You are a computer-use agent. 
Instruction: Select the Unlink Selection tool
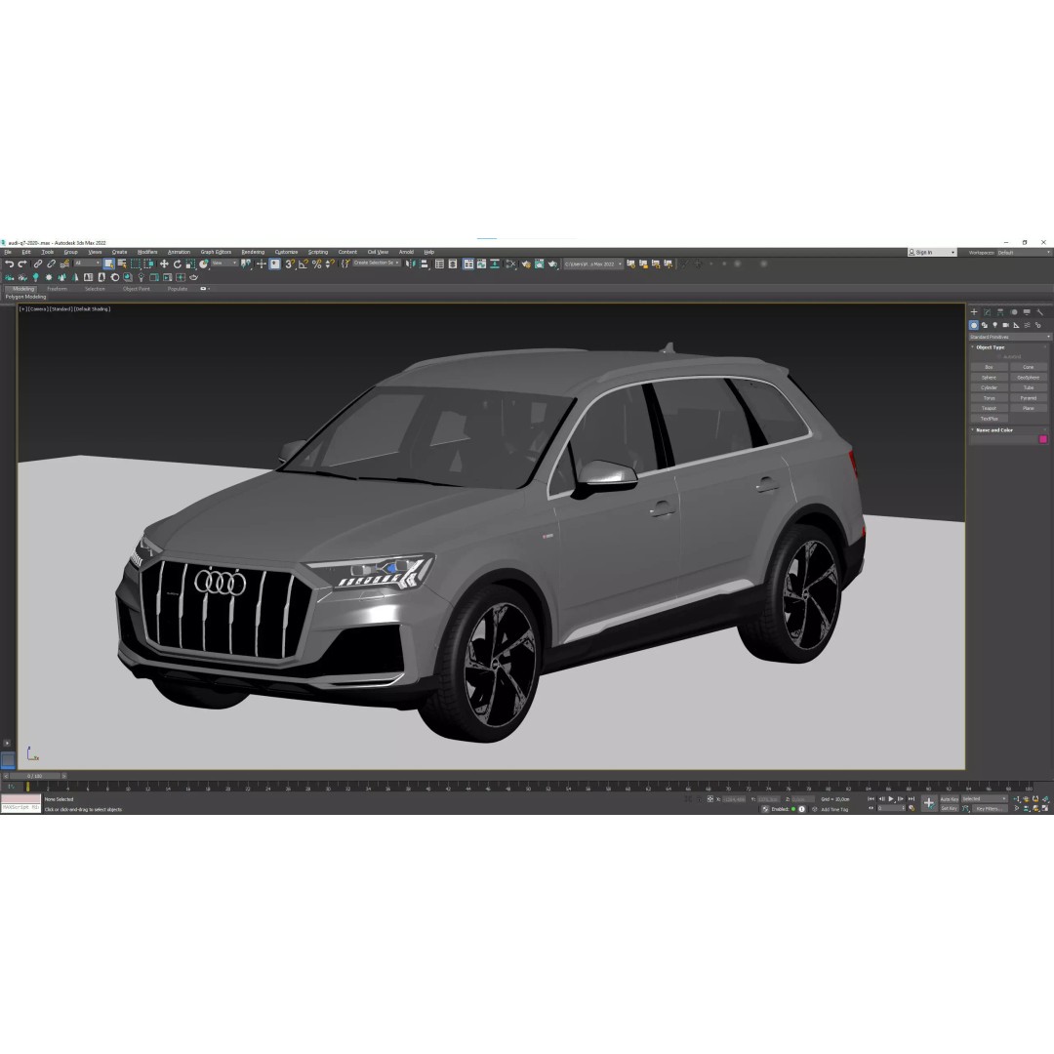coord(51,264)
